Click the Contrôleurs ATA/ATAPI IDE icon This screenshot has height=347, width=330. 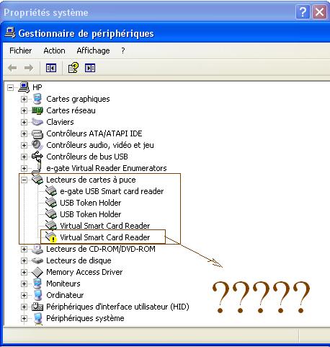(x=37, y=133)
